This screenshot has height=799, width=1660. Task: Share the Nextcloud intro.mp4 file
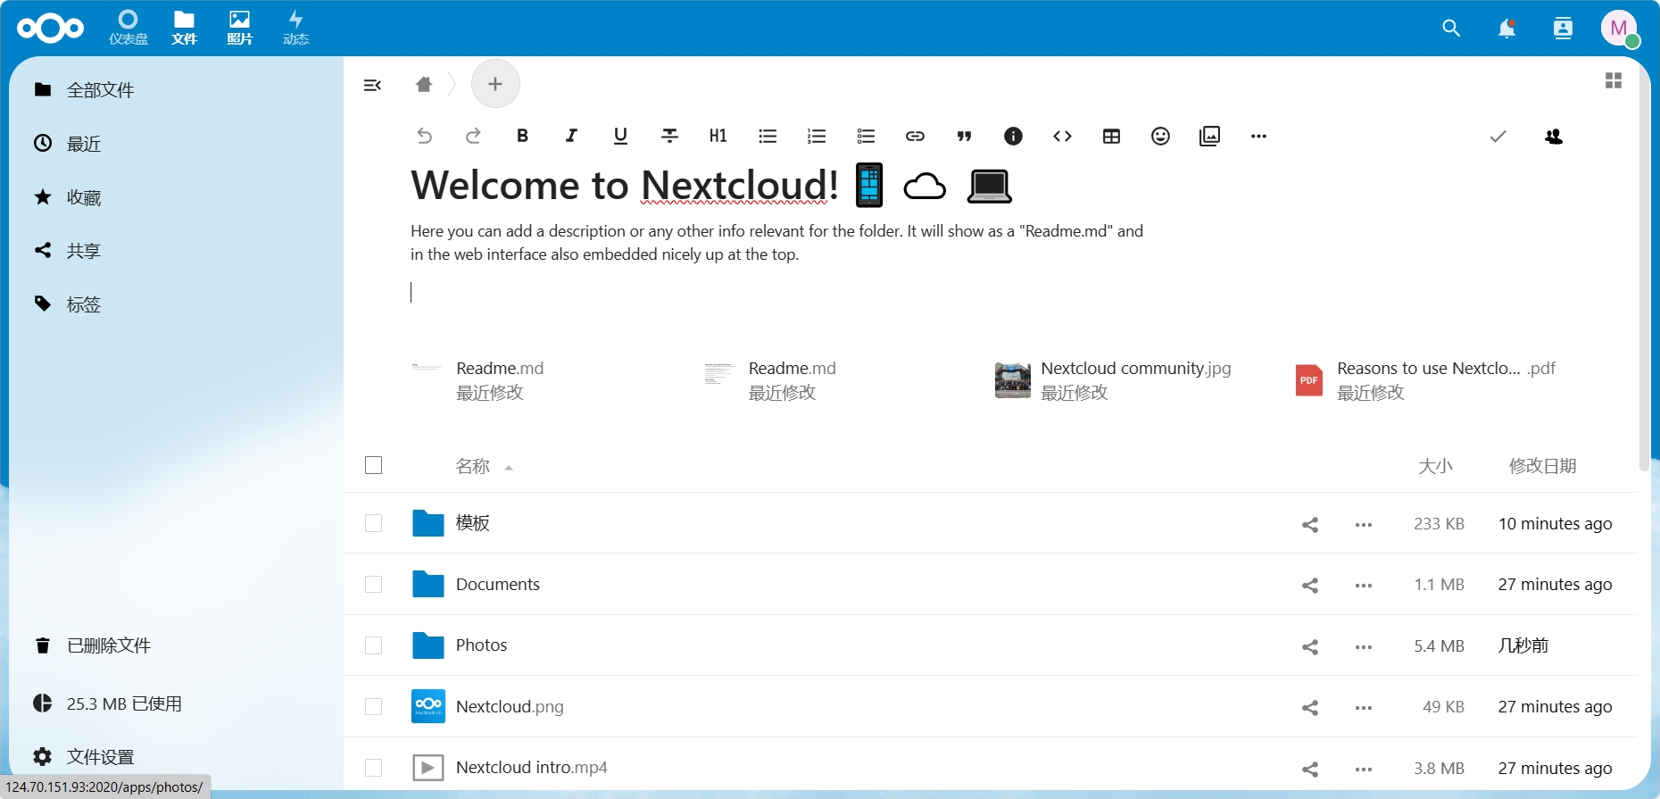pyautogui.click(x=1310, y=769)
